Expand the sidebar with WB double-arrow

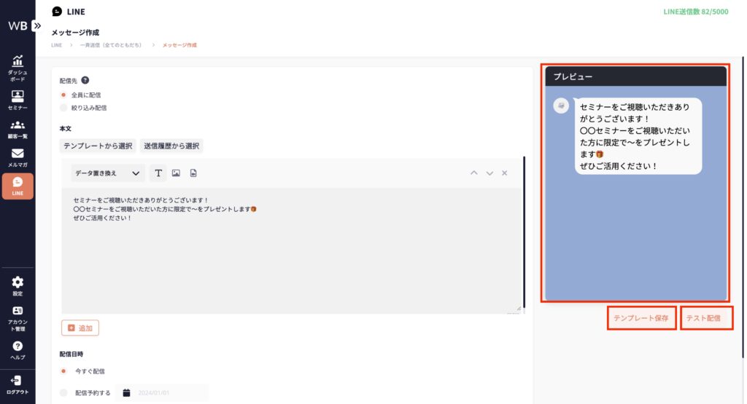point(36,25)
